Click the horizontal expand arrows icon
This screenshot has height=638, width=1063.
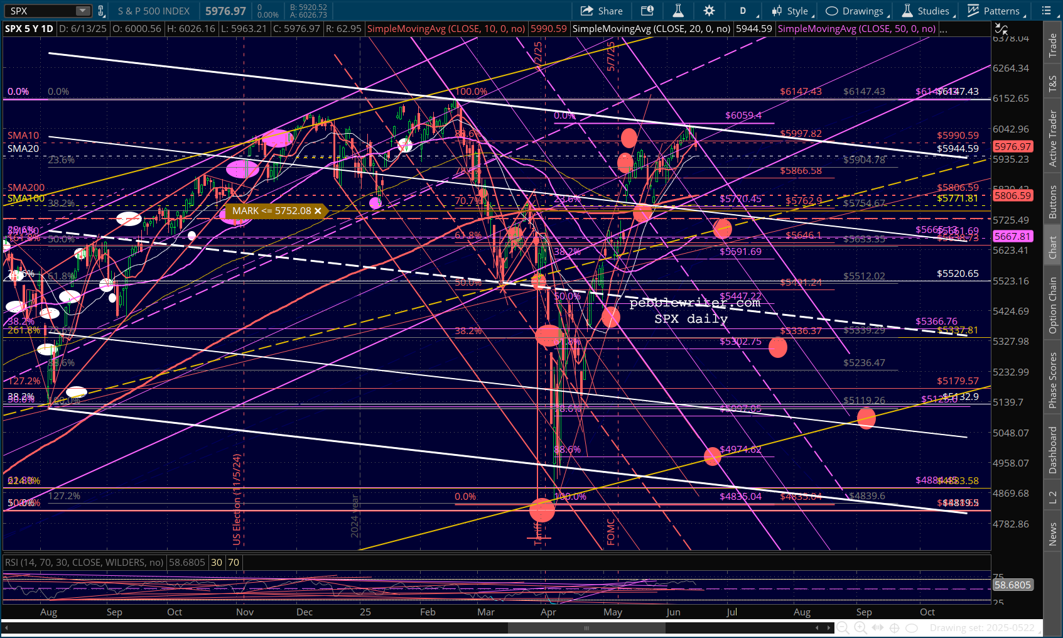[878, 628]
